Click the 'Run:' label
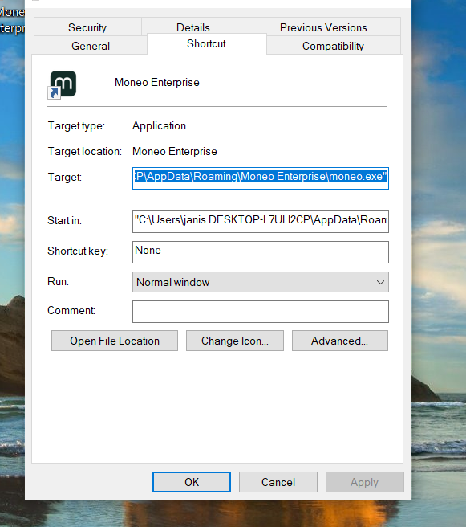This screenshot has width=466, height=527. pyautogui.click(x=58, y=281)
